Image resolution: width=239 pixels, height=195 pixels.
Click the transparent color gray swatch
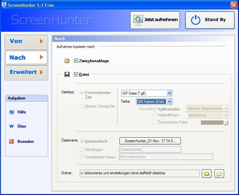pyautogui.click(x=212, y=122)
